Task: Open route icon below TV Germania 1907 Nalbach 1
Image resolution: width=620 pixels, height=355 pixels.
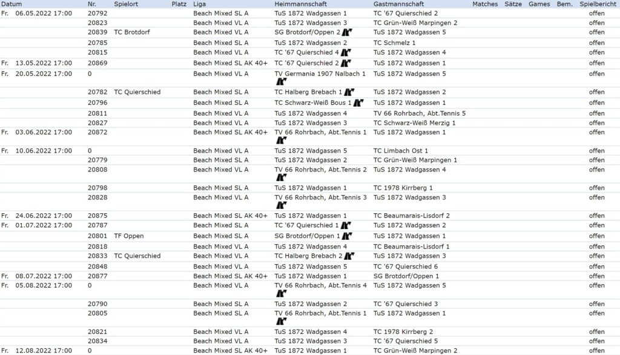Action: pos(281,82)
